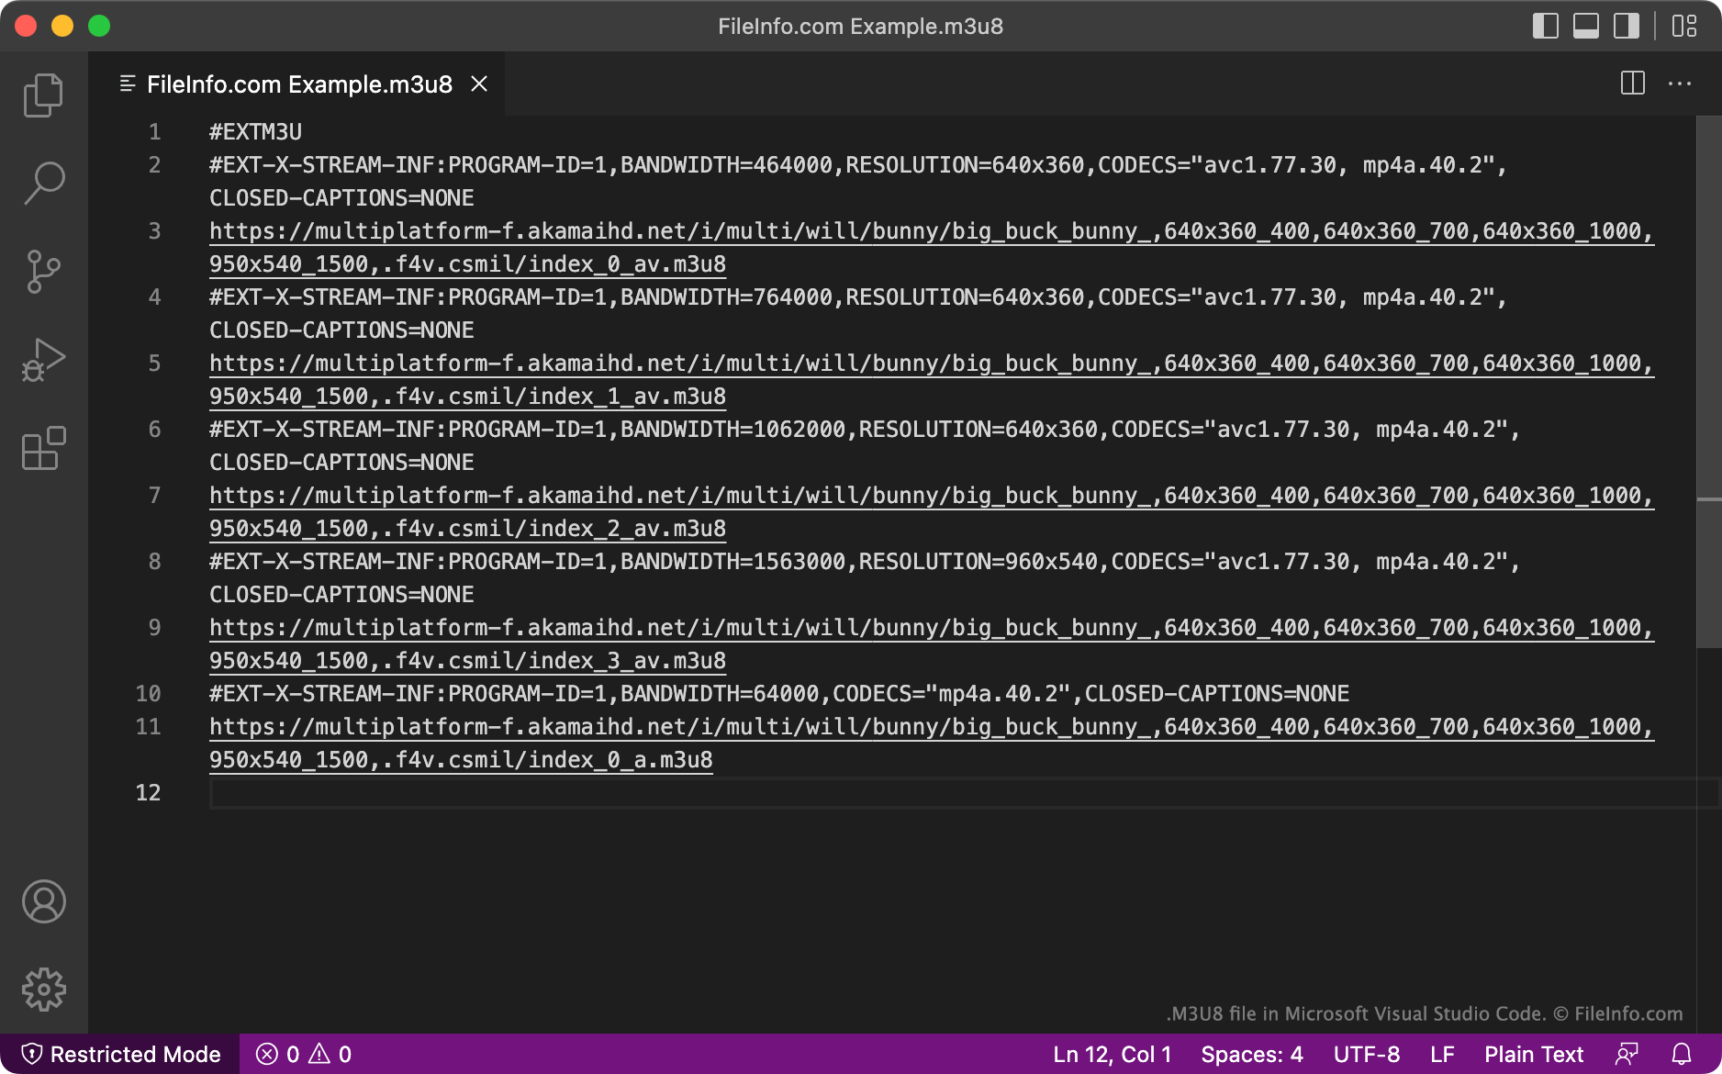Open the editor More Actions menu
Screen dimensions: 1722x1074
(x=1681, y=84)
